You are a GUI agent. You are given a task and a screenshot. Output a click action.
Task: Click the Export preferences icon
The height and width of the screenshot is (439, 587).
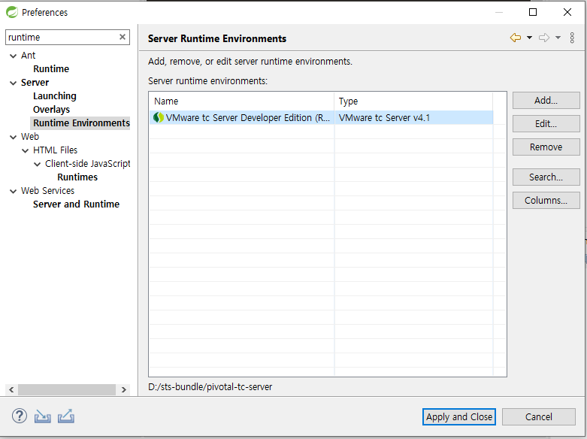66,416
